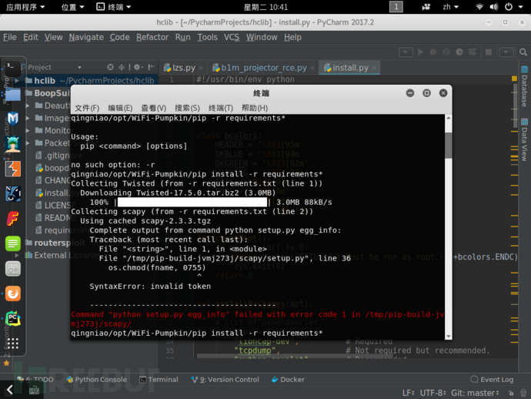Launch Maltego from the dock
The width and height of the screenshot is (531, 399).
[13, 119]
